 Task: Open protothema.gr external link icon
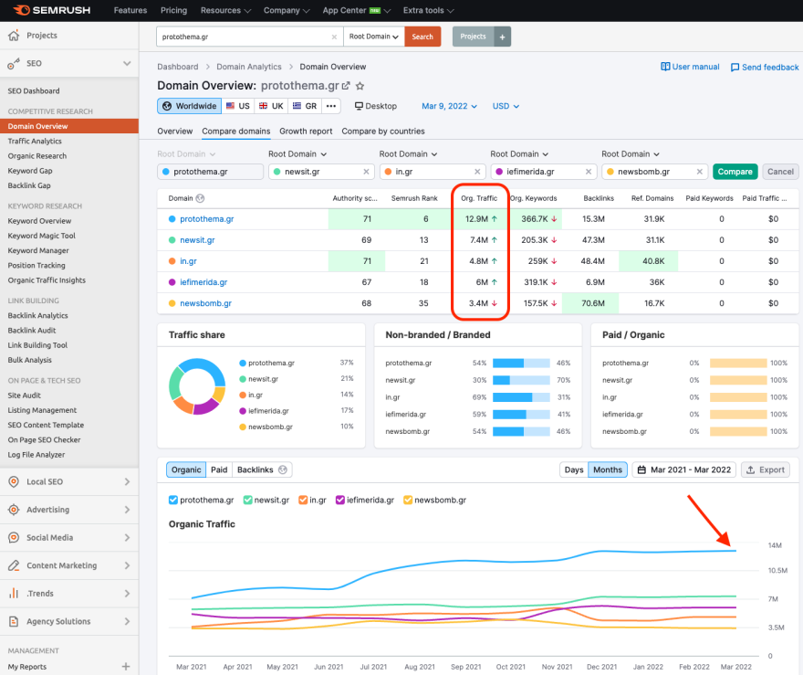point(346,86)
